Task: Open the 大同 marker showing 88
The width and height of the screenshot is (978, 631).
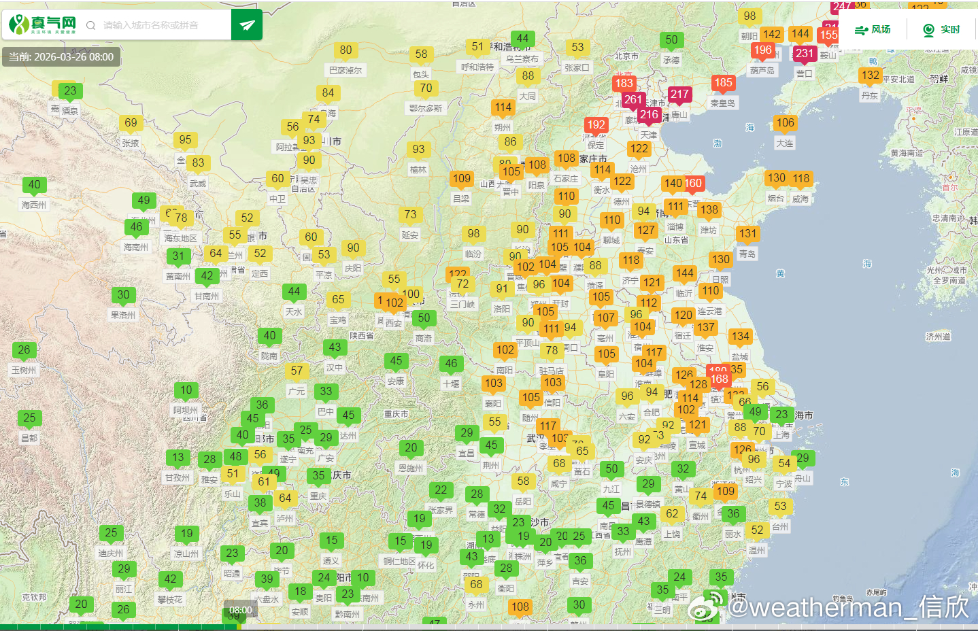Action: tap(528, 77)
